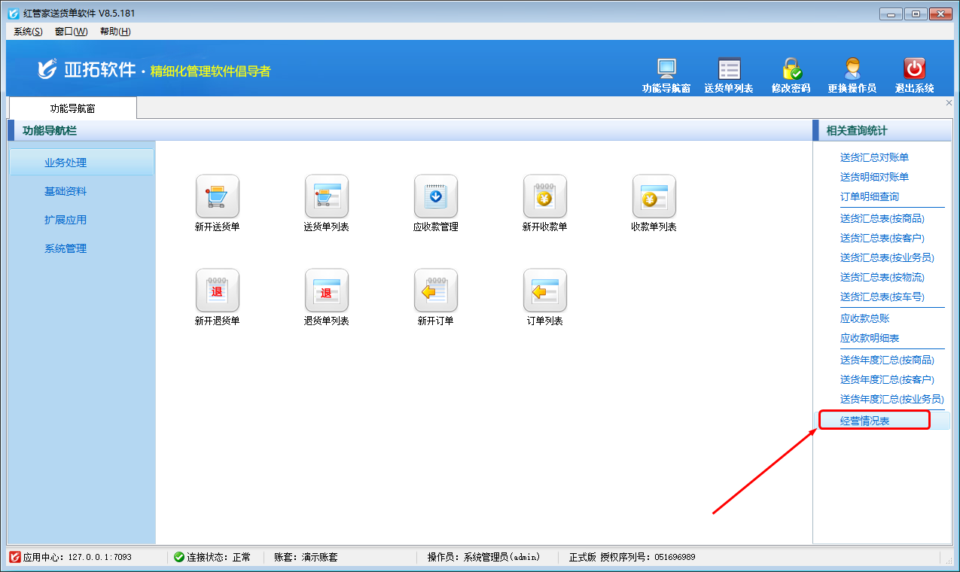Viewport: 960px width, 572px height.
Task: Open the 帮助(H) menu
Action: [x=115, y=31]
